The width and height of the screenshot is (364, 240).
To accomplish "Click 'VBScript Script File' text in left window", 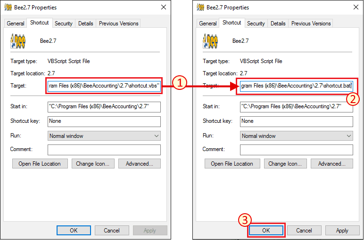I will click(69, 61).
